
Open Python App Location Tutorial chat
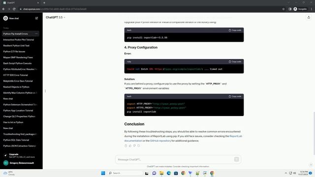(x=18, y=111)
